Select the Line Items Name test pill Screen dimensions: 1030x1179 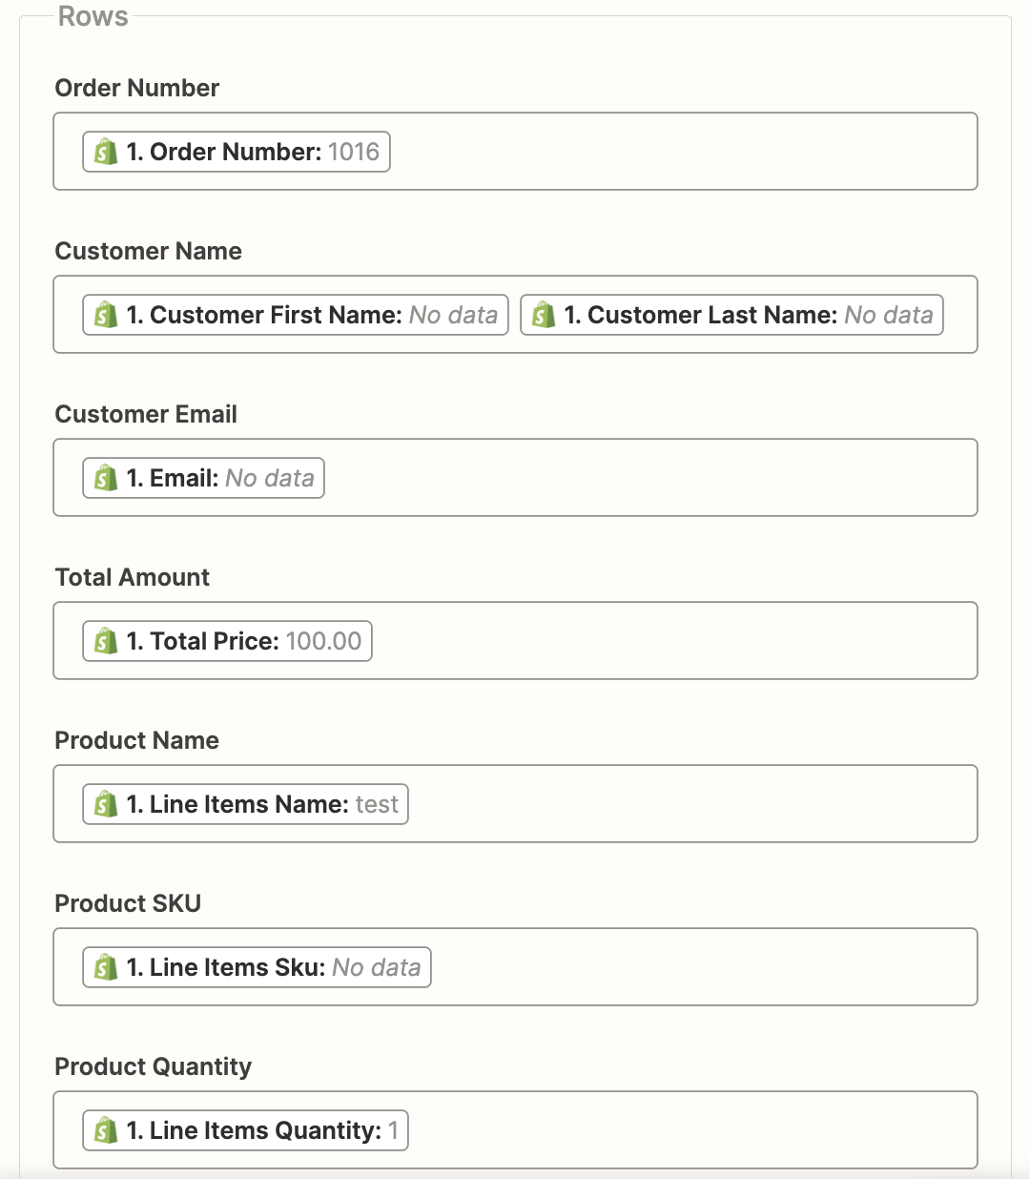click(x=243, y=803)
